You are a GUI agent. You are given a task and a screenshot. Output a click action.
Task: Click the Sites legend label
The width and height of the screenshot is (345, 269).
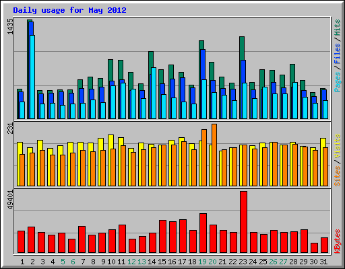[x=338, y=176]
